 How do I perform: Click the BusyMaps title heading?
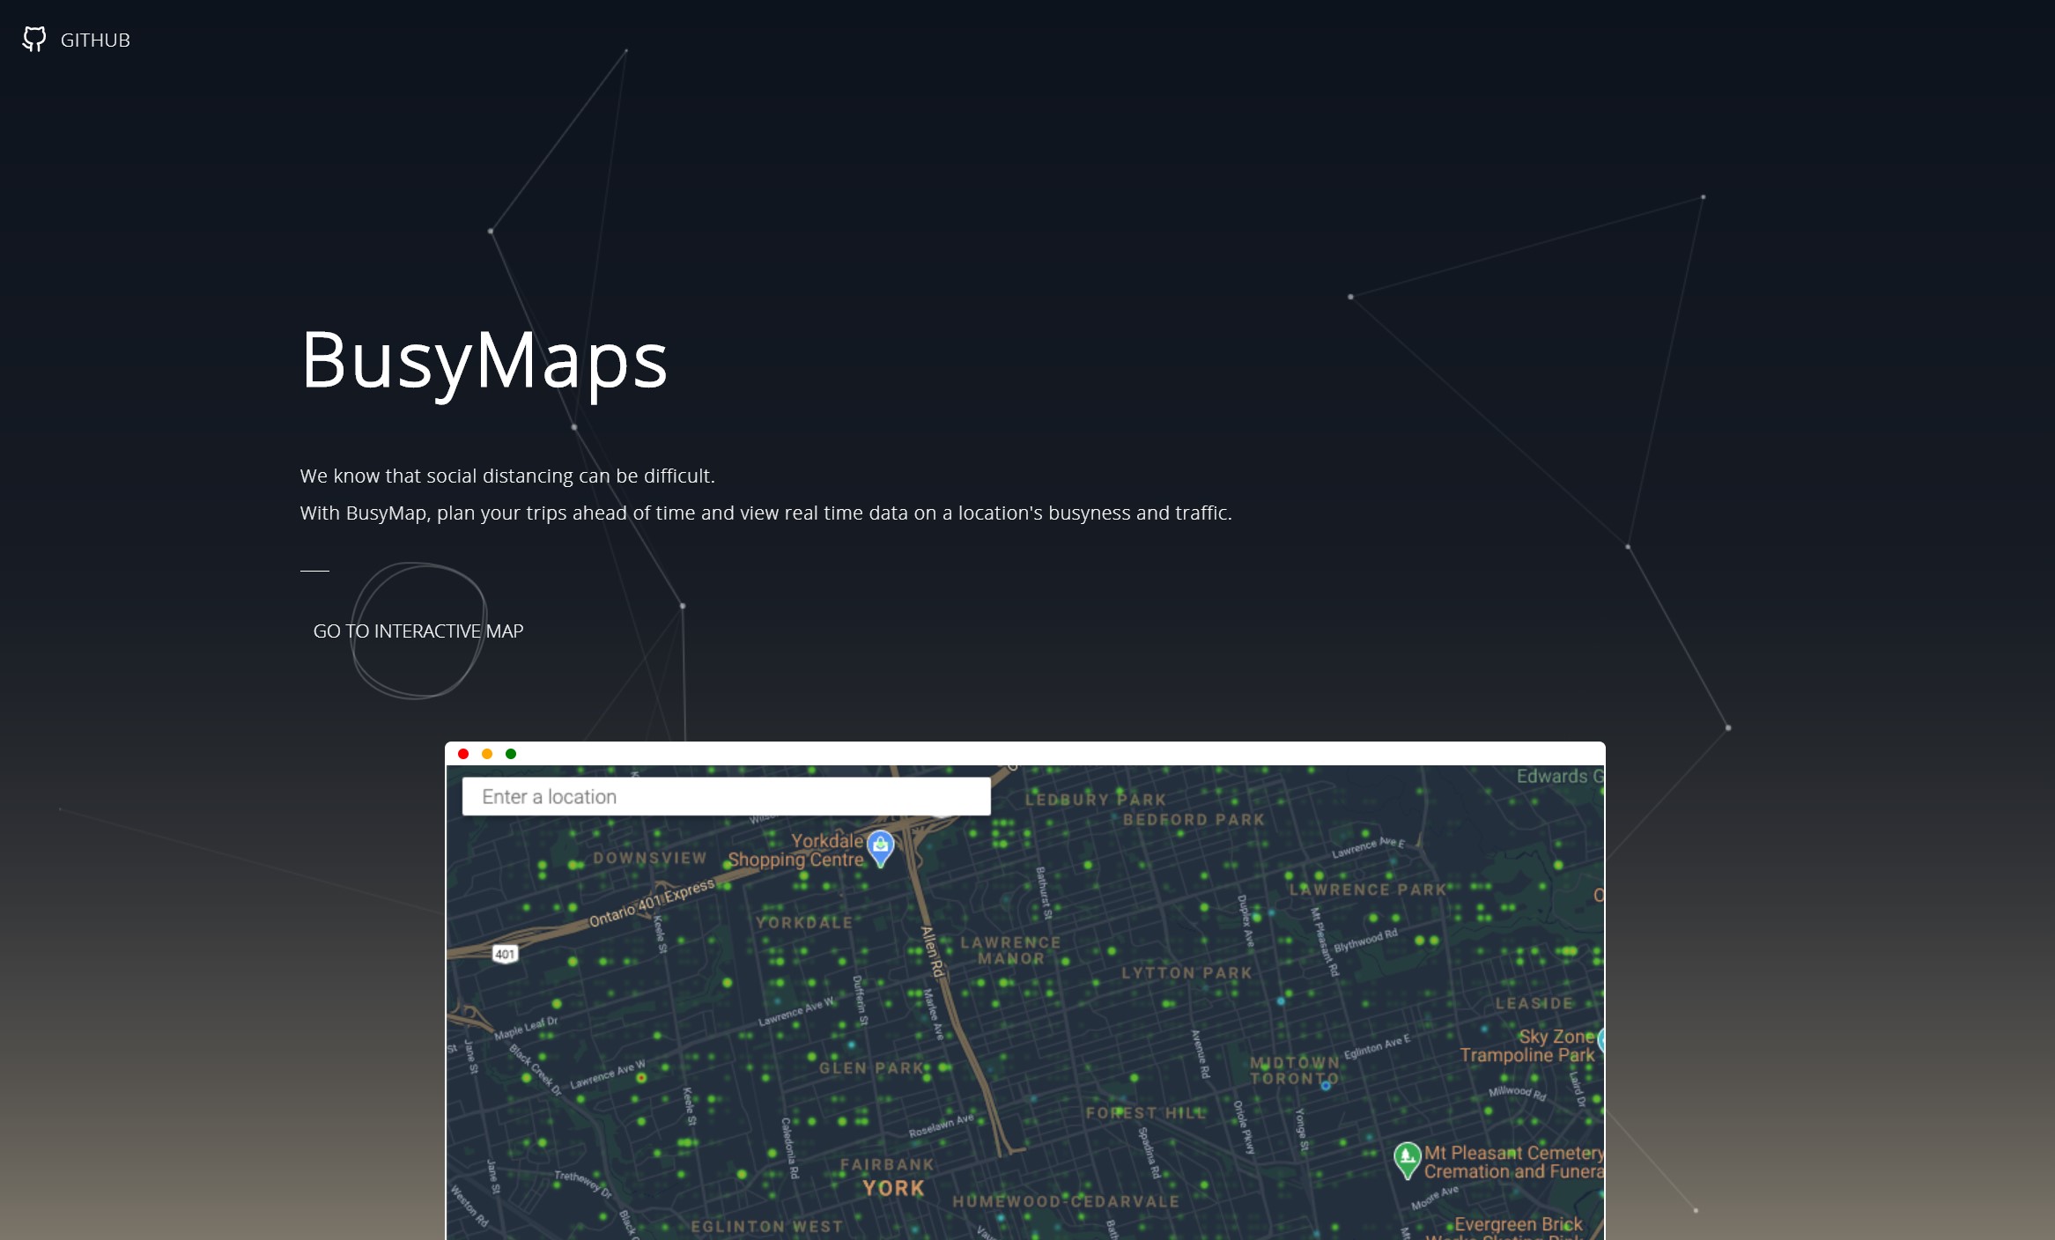point(484,359)
